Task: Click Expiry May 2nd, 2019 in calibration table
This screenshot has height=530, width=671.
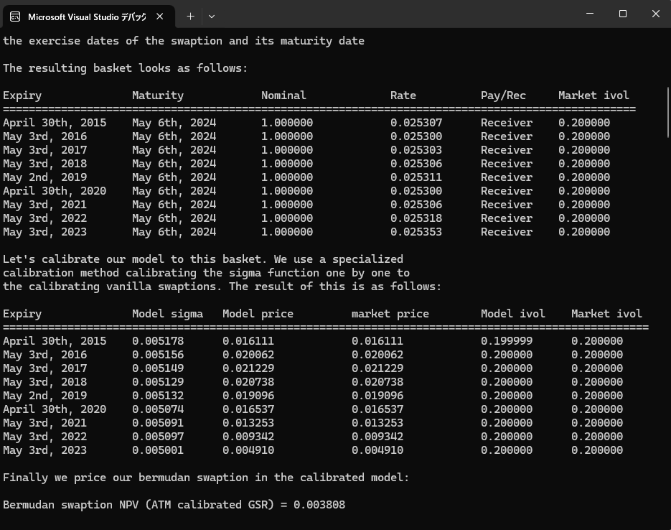Action: [45, 396]
